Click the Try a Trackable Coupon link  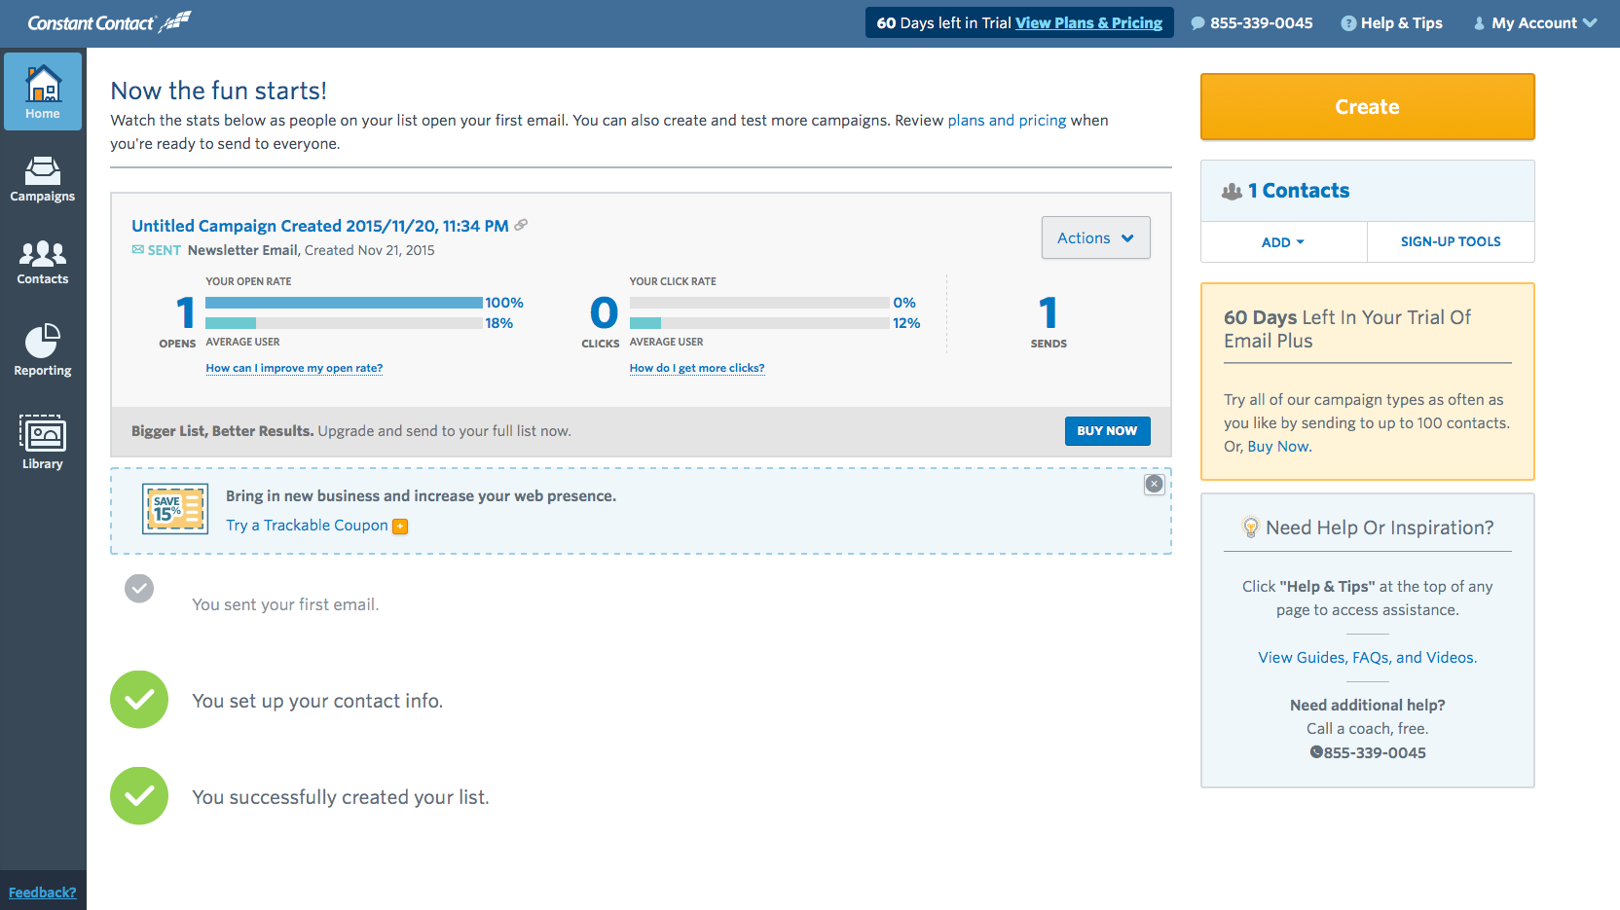(307, 526)
